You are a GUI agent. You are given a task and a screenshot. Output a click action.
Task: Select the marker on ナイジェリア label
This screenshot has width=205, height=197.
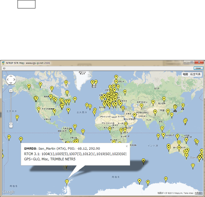pyautogui.click(x=110, y=129)
